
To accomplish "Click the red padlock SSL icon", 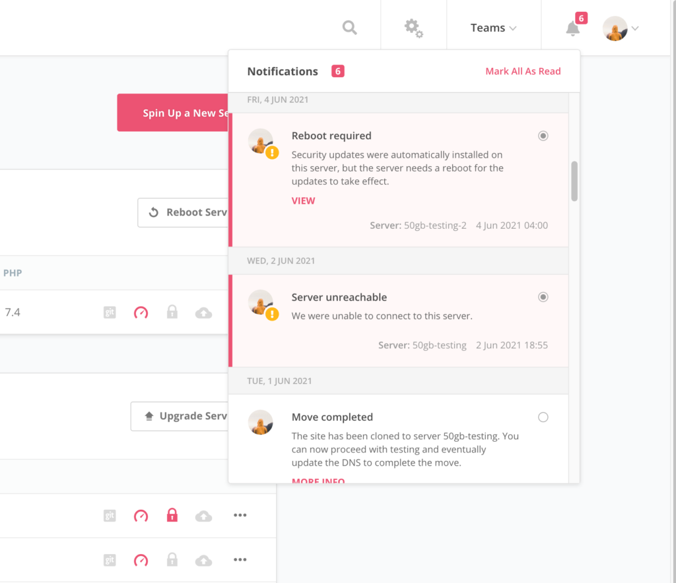I will click(172, 515).
